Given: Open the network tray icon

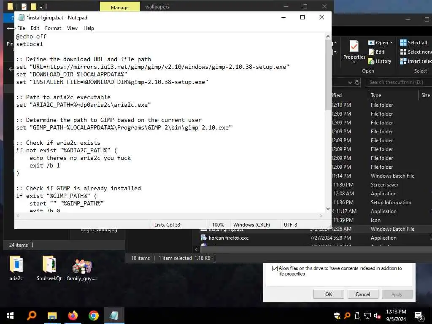Looking at the screenshot, I should point(367,316).
